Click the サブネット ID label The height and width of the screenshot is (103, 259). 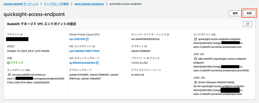(139, 46)
